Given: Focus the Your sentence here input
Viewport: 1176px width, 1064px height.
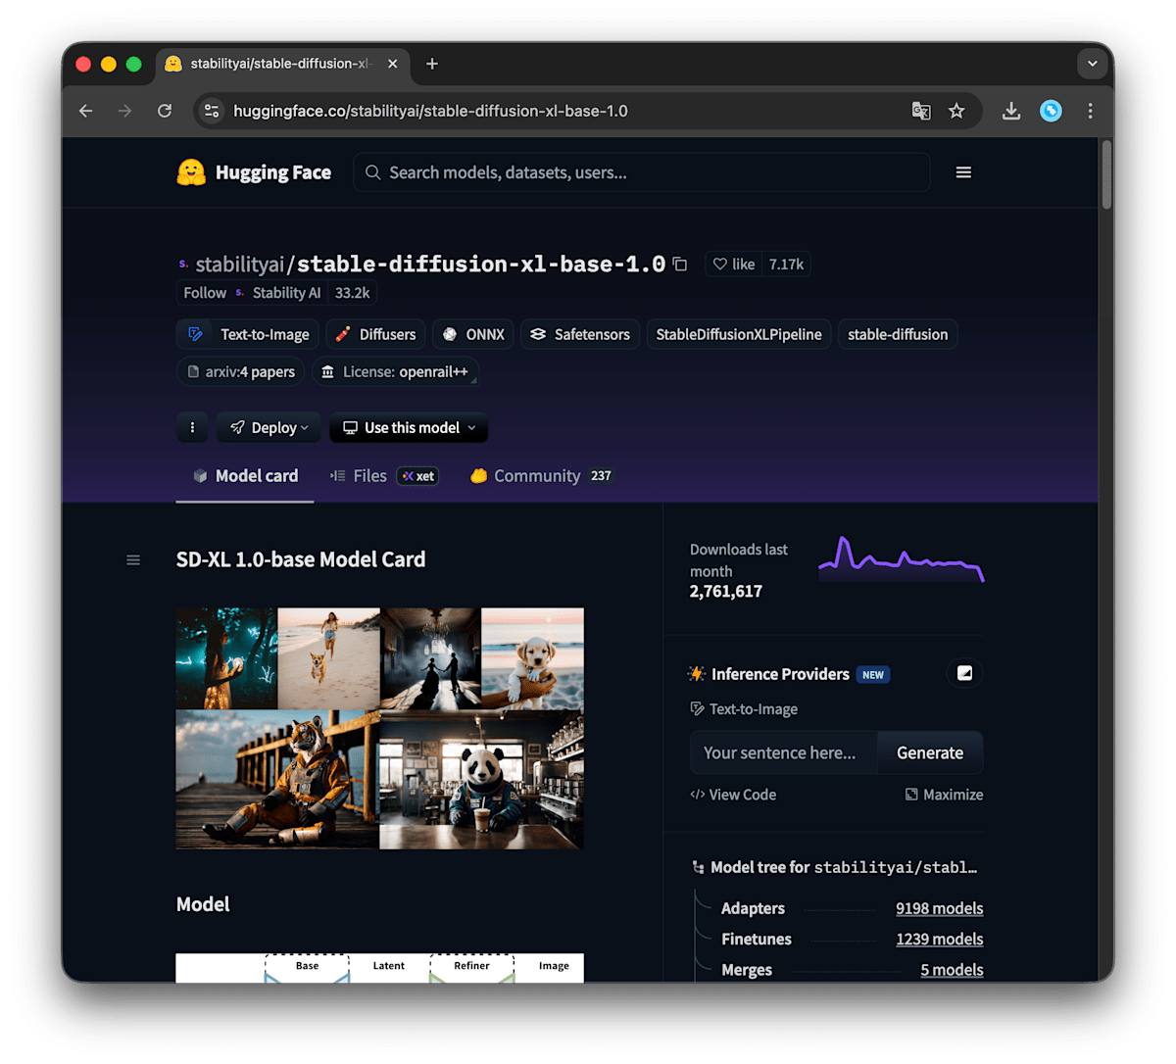Looking at the screenshot, I should click(783, 752).
